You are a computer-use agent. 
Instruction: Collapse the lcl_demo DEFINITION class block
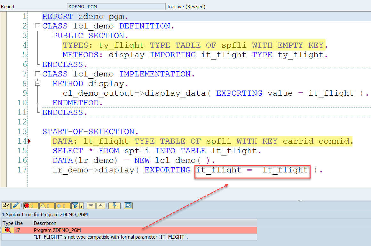pyautogui.click(x=37, y=26)
